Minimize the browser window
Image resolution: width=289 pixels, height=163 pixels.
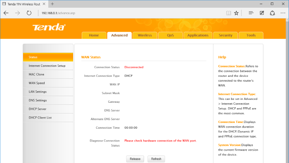point(261,4)
